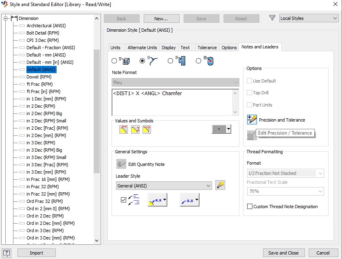Click the filter funnel icon
The width and height of the screenshot is (342, 259).
click(x=272, y=18)
